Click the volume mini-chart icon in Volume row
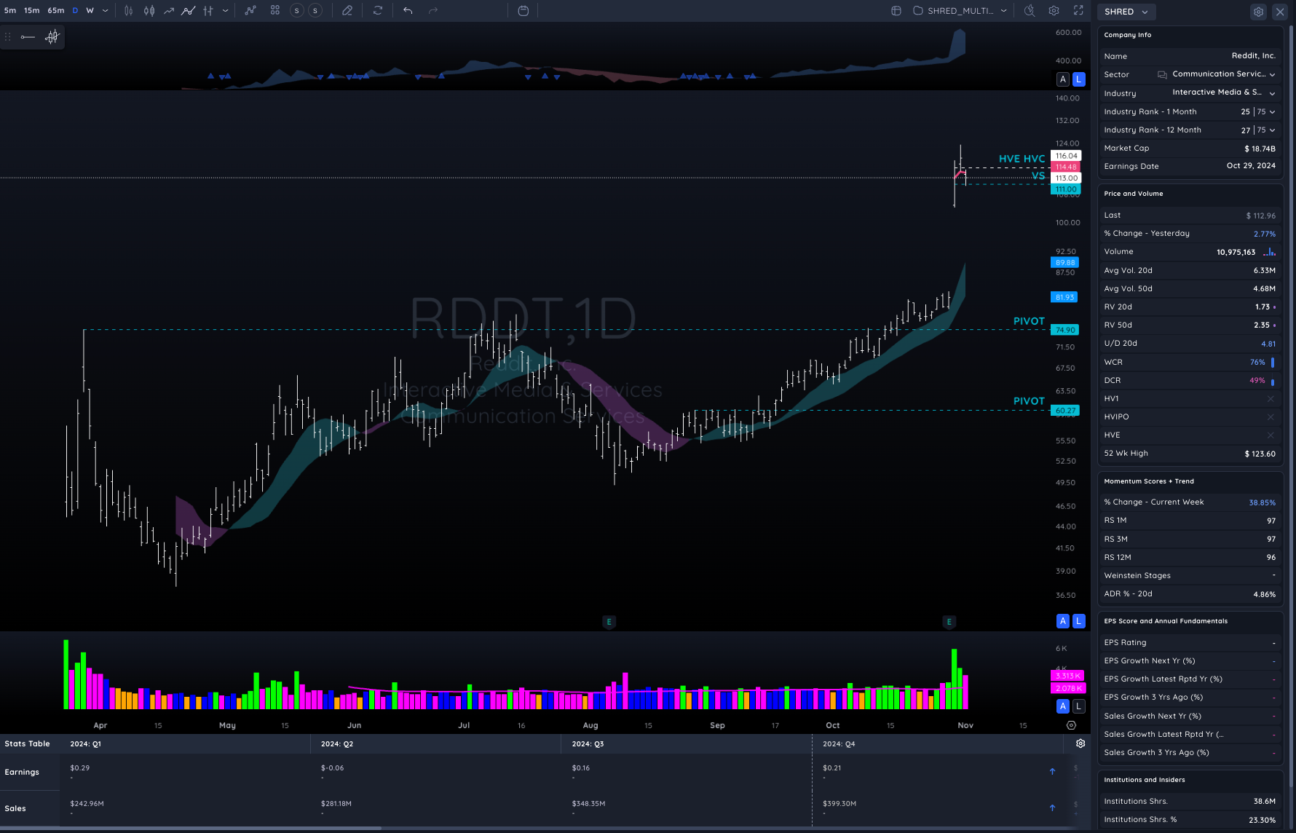Viewport: 1296px width, 833px height. pos(1269,252)
